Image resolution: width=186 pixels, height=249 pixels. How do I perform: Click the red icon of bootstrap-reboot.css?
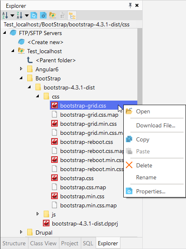click(54, 141)
